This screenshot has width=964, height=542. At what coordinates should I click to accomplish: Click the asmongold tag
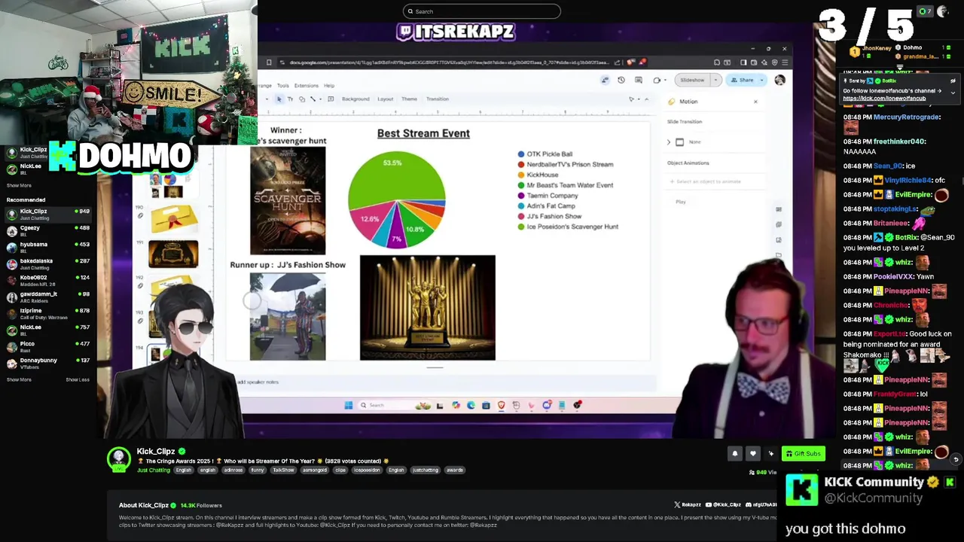pos(315,470)
